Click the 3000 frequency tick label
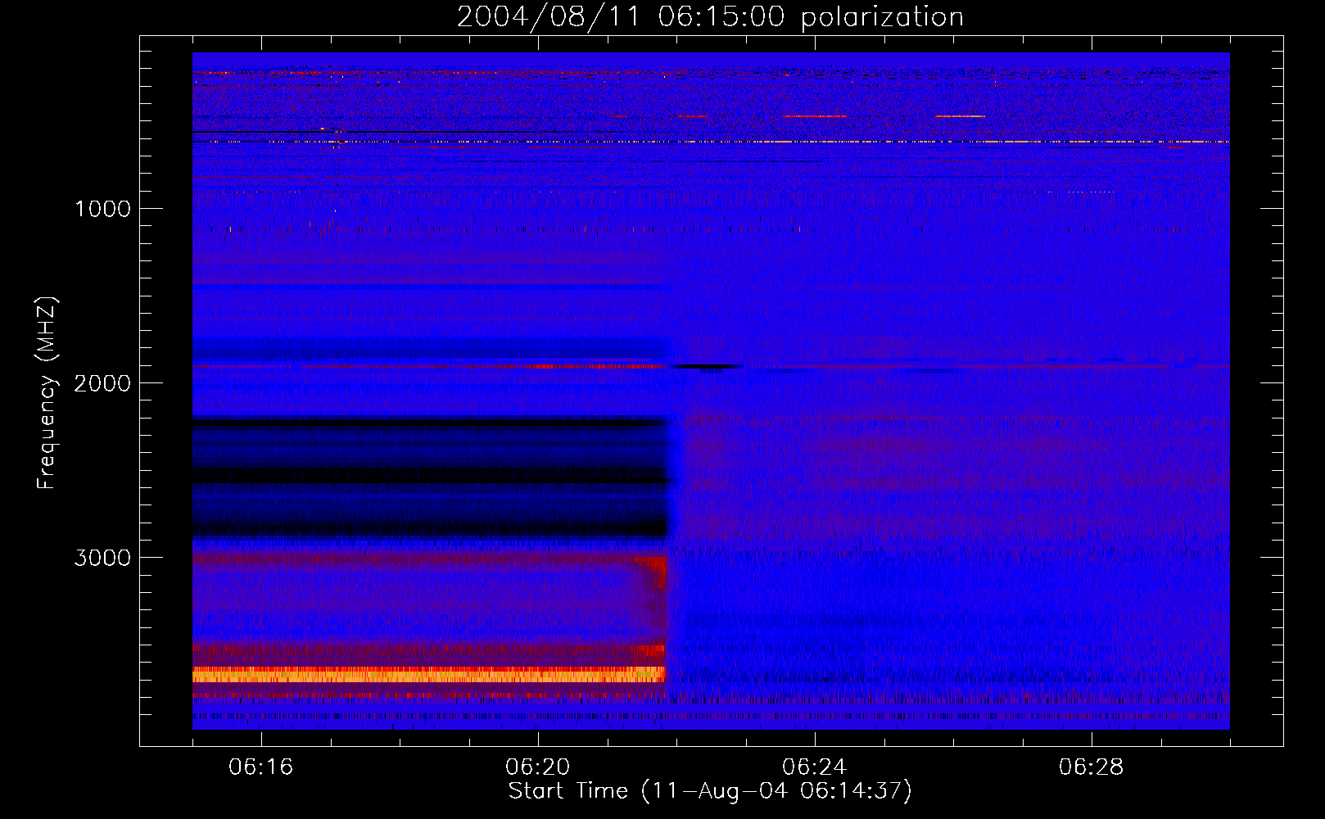 point(102,558)
